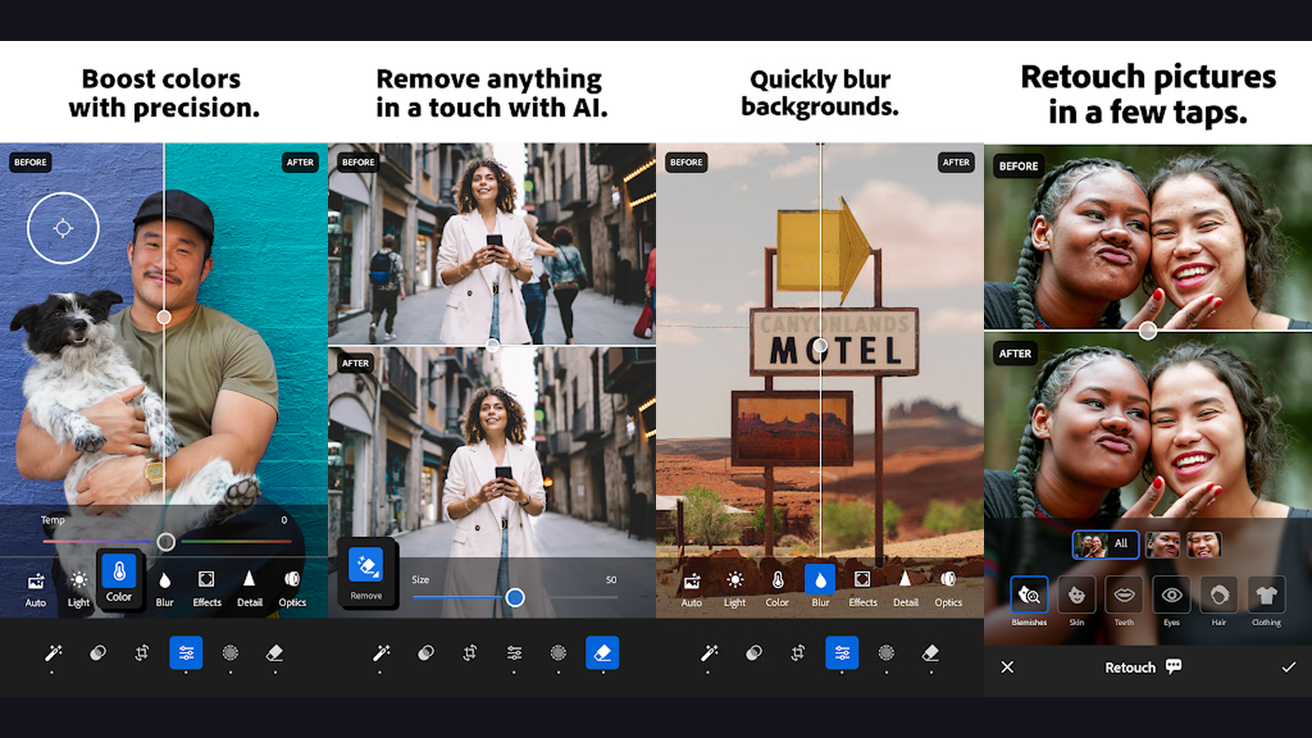Select second face thumbnail beside All
This screenshot has width=1312, height=738.
pos(1162,545)
